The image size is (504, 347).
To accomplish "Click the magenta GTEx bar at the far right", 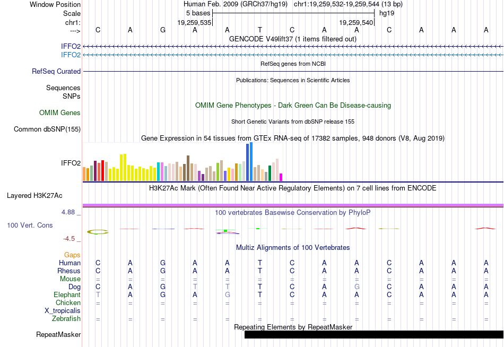I will point(281,177).
